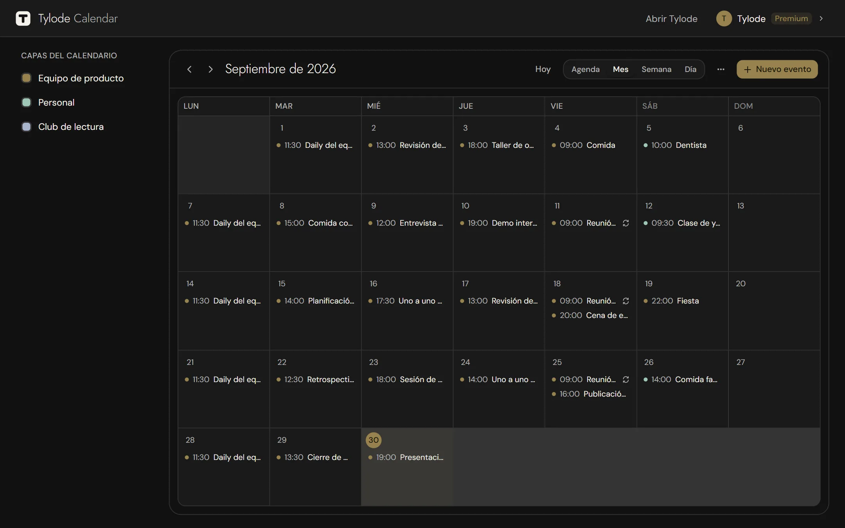Open 09:30 Clase de y... event
Image resolution: width=845 pixels, height=528 pixels.
[682, 223]
